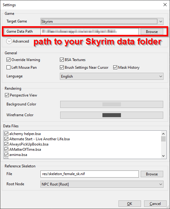Click the Data Files scrollbar thumb
The width and height of the screenshot is (170, 209).
[163, 139]
